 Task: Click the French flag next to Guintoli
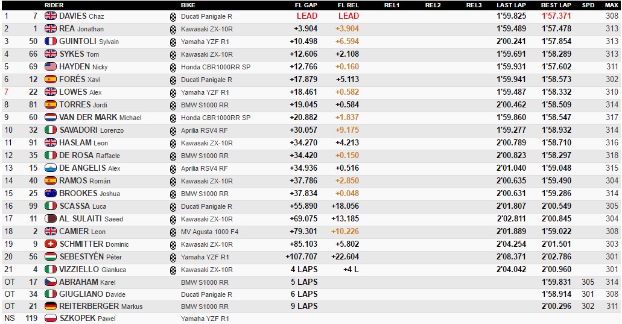[x=51, y=42]
